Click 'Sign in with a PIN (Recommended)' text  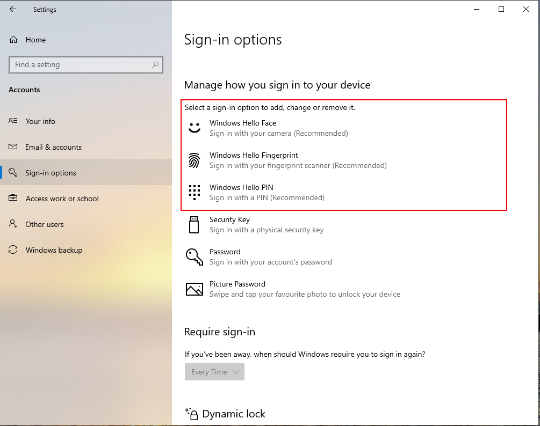[x=267, y=197]
